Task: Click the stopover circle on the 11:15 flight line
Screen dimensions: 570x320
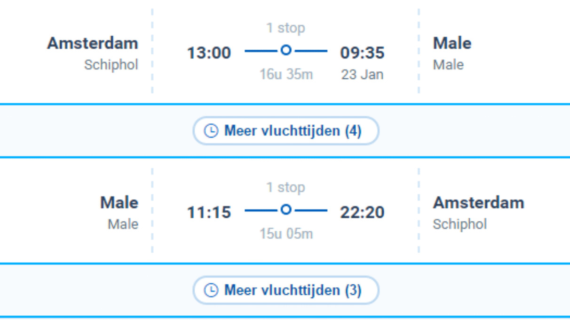Action: click(x=286, y=210)
